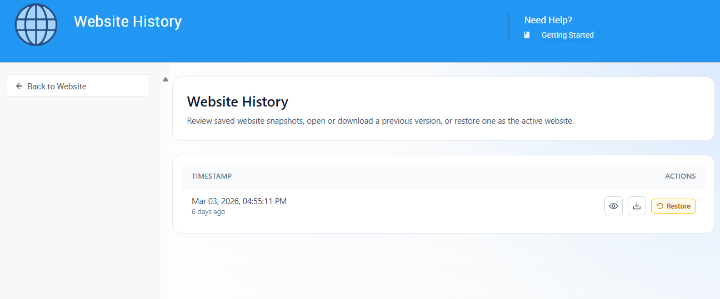This screenshot has width=720, height=299.
Task: Click the circular arrow icon in Restore
Action: coord(659,206)
